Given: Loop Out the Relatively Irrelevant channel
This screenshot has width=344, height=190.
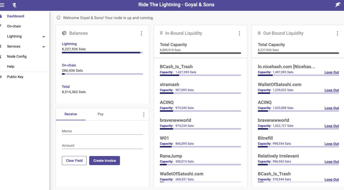Looking at the screenshot, I should 332,162.
